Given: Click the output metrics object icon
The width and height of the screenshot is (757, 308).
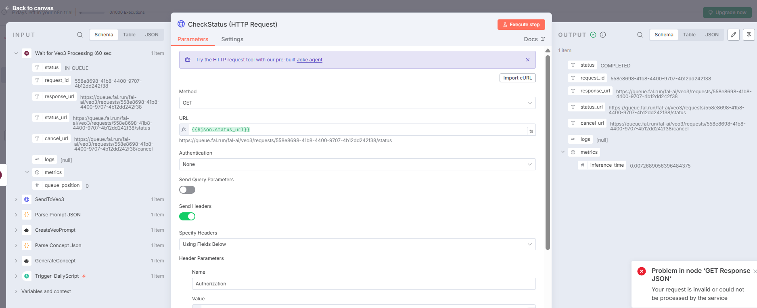Looking at the screenshot, I should pos(573,152).
